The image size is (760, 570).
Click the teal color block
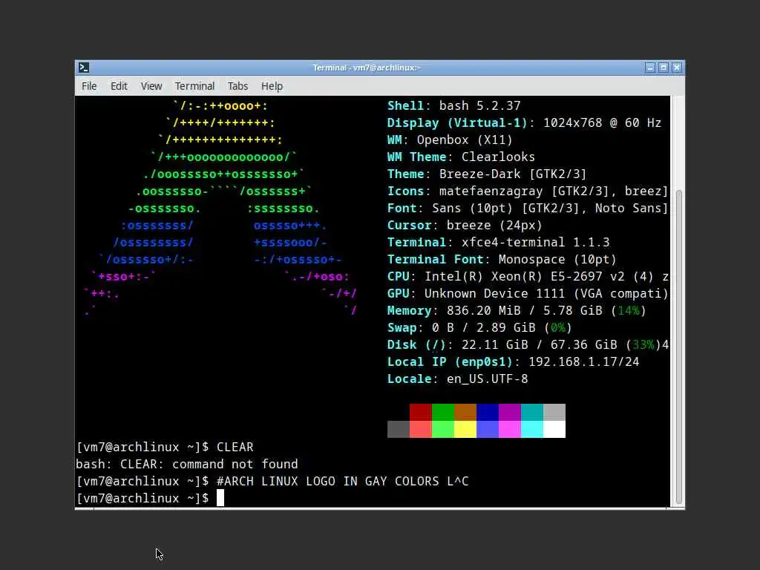[x=531, y=412]
